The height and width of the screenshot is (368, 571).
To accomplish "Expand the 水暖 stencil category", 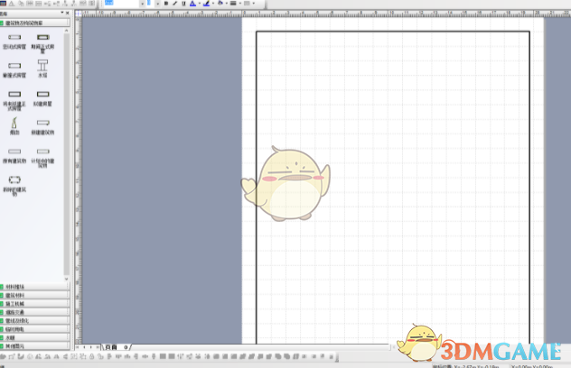I will click(x=35, y=338).
